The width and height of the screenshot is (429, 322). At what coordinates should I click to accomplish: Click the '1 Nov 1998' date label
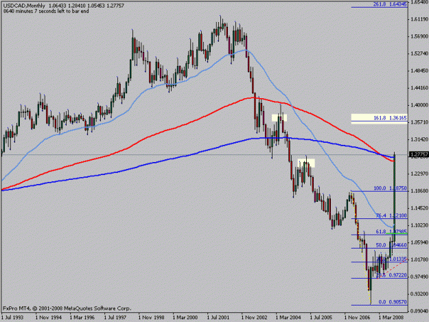[x=151, y=318]
